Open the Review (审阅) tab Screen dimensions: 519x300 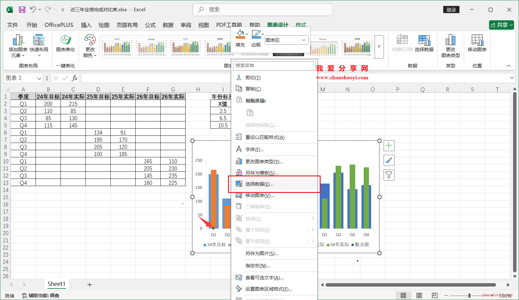click(x=186, y=25)
